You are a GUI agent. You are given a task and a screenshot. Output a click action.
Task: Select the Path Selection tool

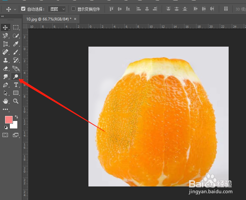(x=5, y=93)
